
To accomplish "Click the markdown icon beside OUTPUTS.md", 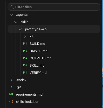I will (25, 58).
